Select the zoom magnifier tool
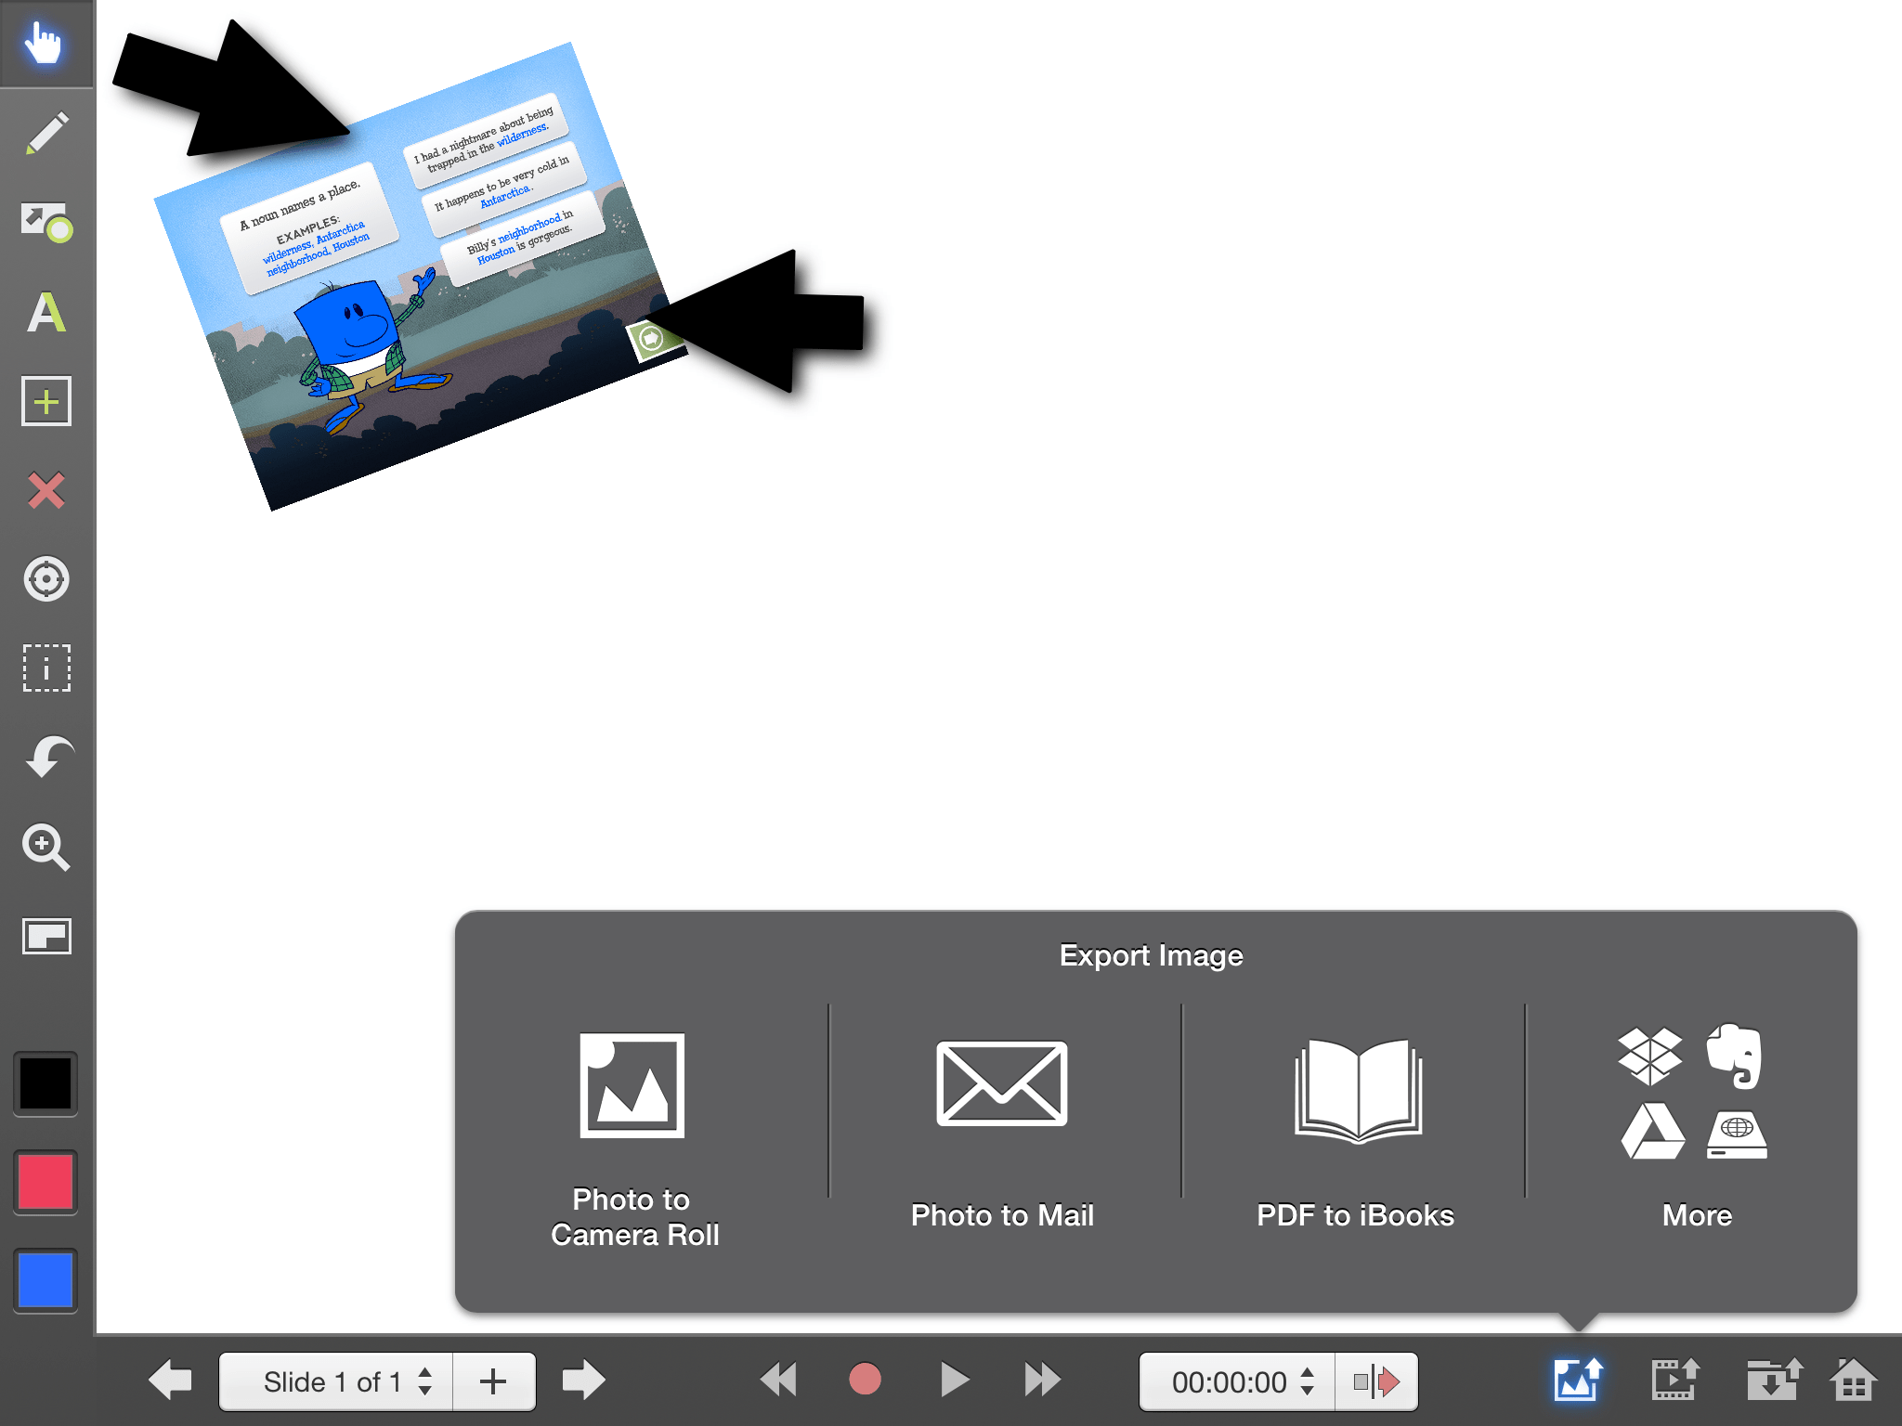The height and width of the screenshot is (1426, 1902). (x=46, y=847)
